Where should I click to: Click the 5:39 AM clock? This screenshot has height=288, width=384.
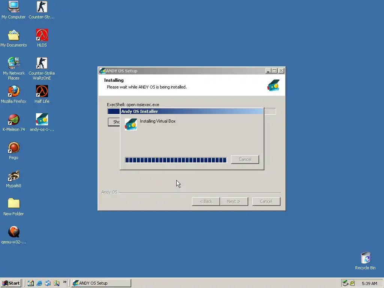(369, 283)
